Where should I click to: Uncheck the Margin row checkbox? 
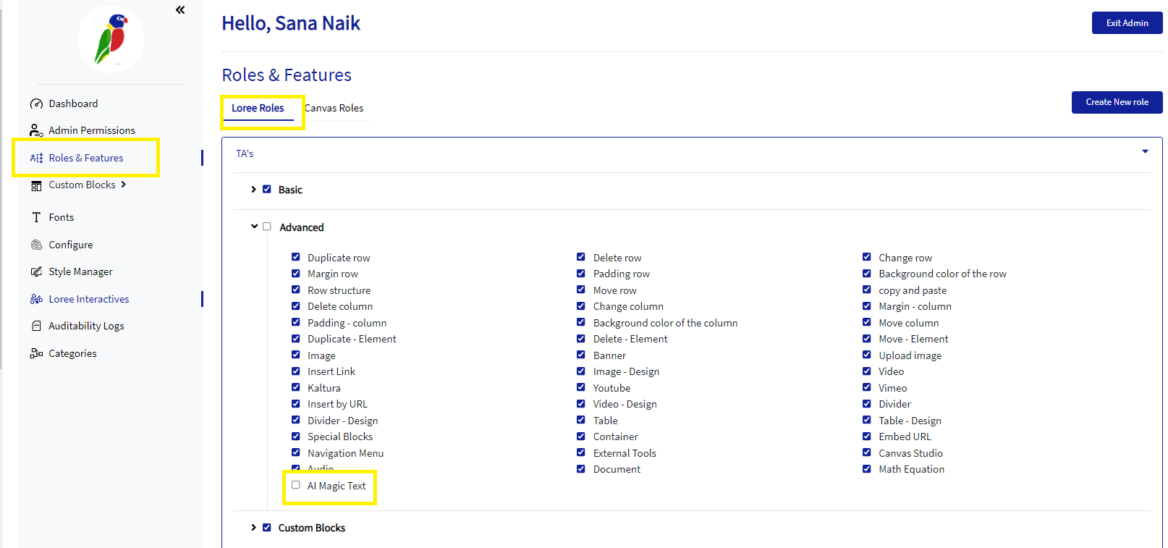[x=296, y=274]
